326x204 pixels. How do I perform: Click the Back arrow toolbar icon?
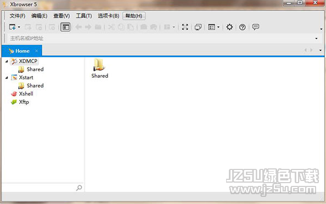click(78, 27)
